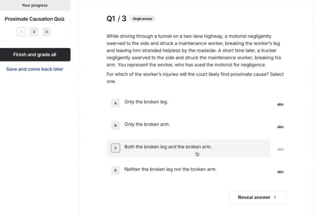Click the letter D answer badge

pyautogui.click(x=115, y=170)
